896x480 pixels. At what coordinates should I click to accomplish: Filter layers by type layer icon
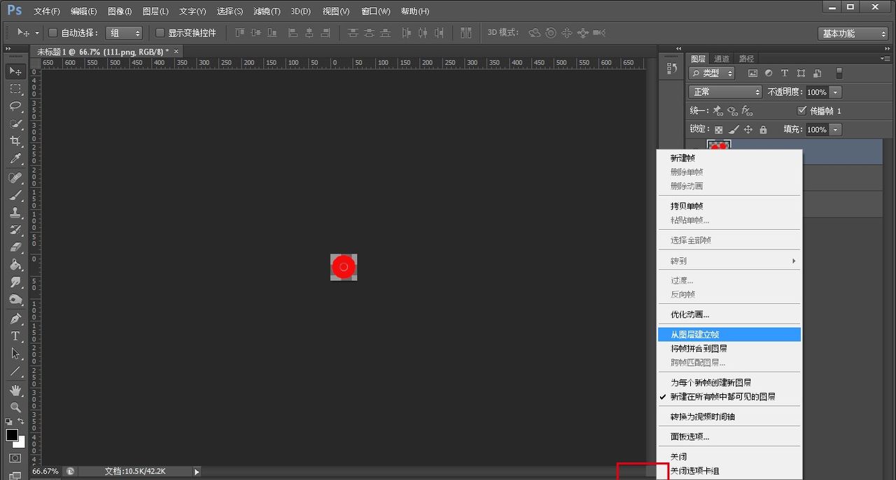785,73
